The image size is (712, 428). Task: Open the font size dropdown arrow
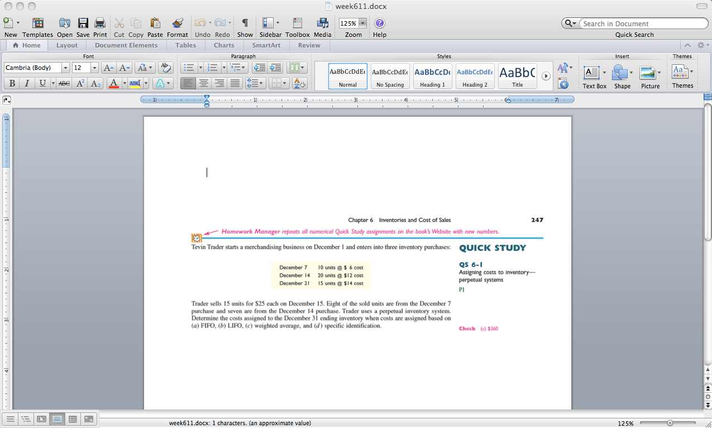pyautogui.click(x=94, y=68)
